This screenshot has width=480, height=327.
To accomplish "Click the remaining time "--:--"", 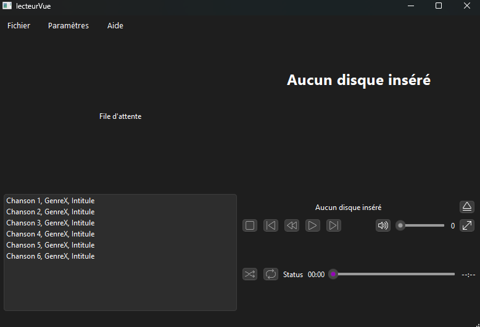I will tap(468, 275).
